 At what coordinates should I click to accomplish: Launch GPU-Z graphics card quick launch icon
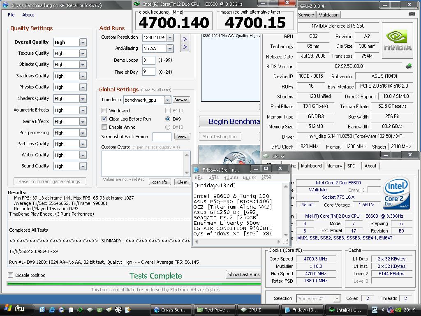tap(99, 309)
